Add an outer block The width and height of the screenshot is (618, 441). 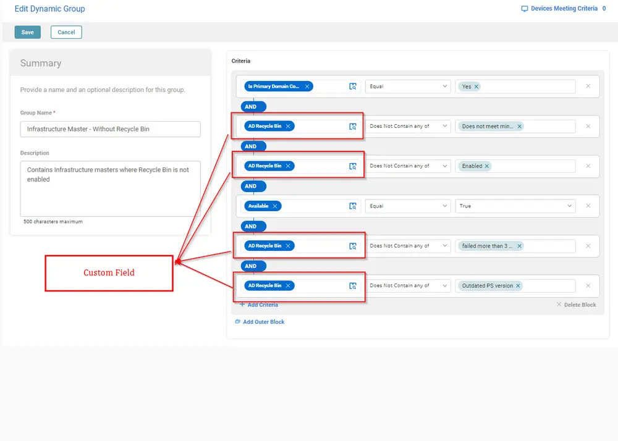tap(260, 322)
